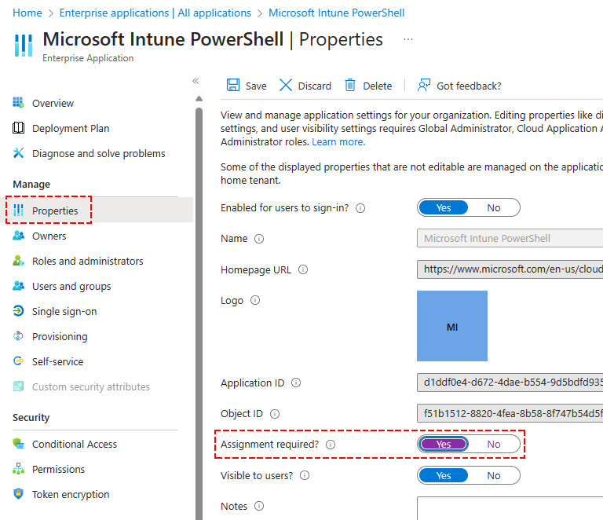The image size is (603, 520).
Task: Click info icon beside Object ID
Action: (x=275, y=414)
